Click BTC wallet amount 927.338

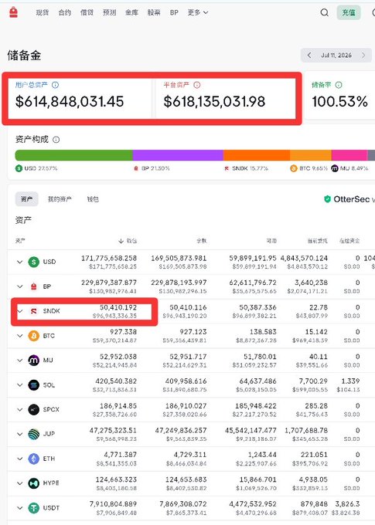pyautogui.click(x=123, y=332)
